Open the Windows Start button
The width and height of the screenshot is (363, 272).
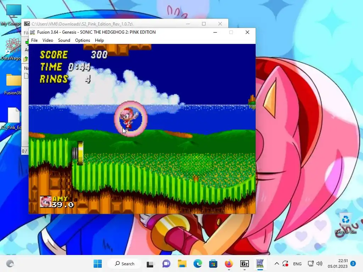point(97,263)
